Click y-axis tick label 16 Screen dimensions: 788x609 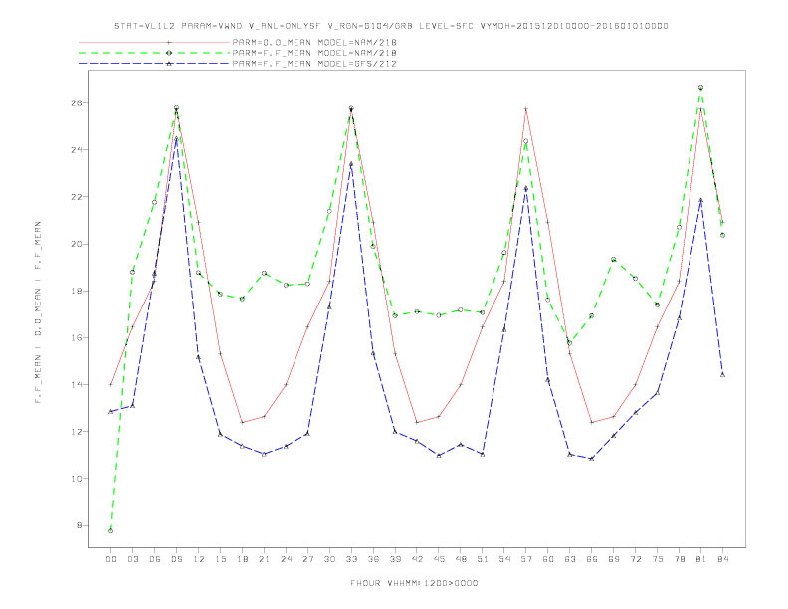[76, 337]
